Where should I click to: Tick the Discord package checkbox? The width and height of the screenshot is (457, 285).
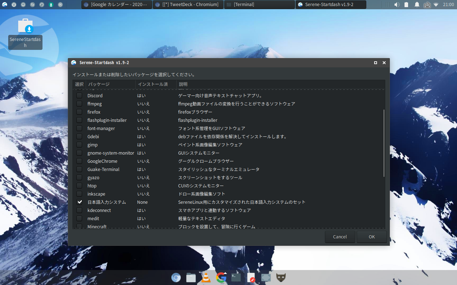click(79, 95)
